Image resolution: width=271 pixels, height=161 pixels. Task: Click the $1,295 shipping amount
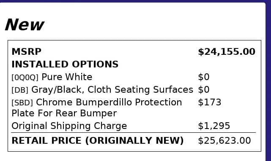[214, 126]
